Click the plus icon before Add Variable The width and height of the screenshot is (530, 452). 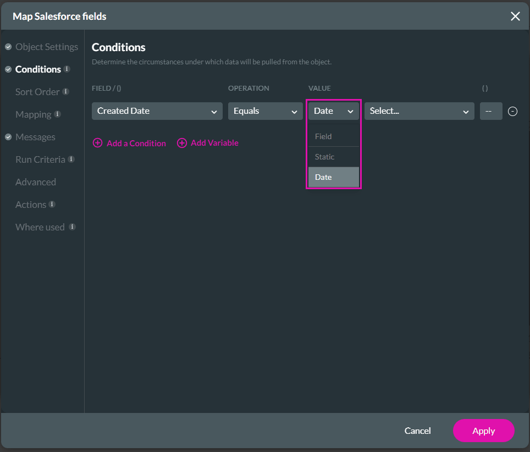(x=182, y=142)
